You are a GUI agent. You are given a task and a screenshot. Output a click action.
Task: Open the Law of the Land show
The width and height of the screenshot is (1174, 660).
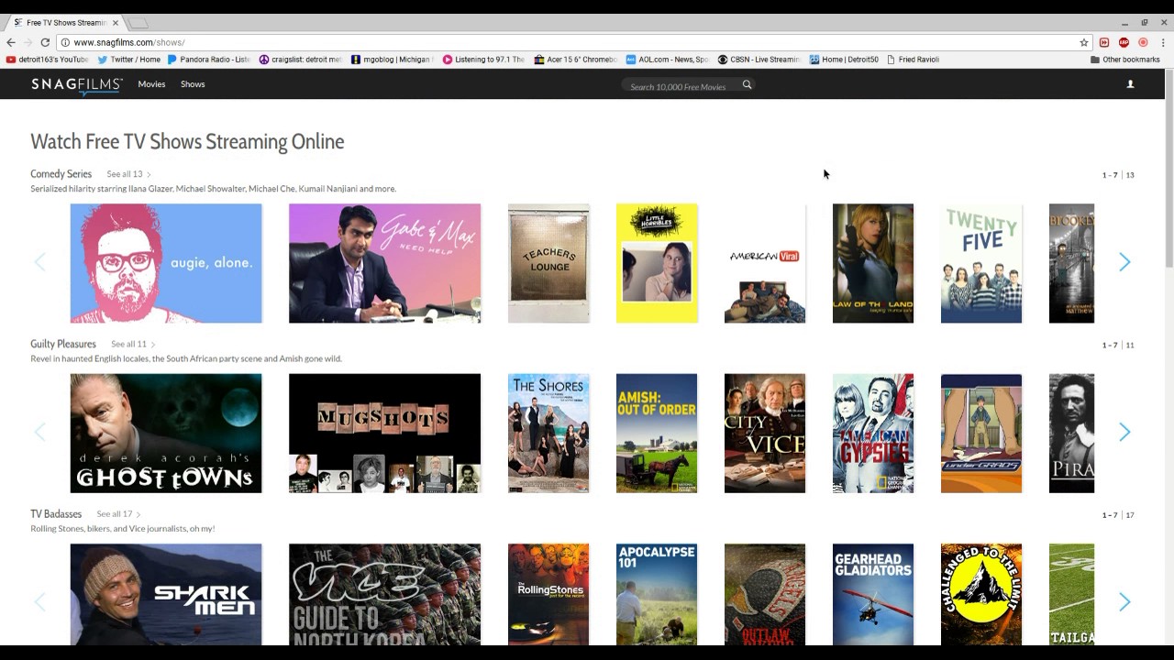(x=873, y=263)
